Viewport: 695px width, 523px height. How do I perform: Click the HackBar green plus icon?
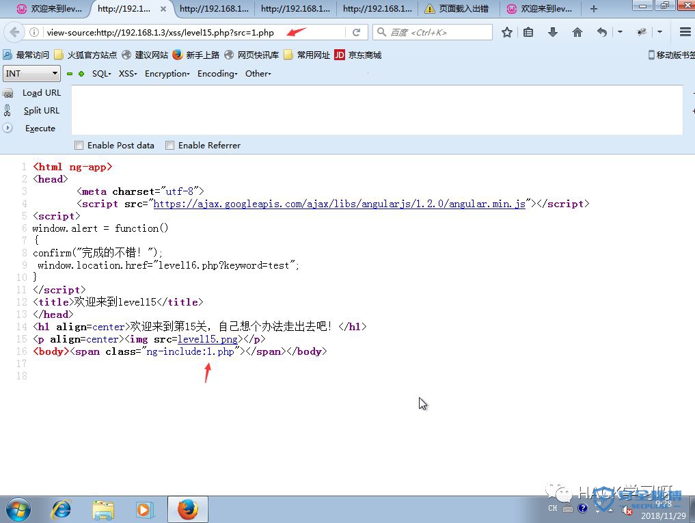(81, 74)
